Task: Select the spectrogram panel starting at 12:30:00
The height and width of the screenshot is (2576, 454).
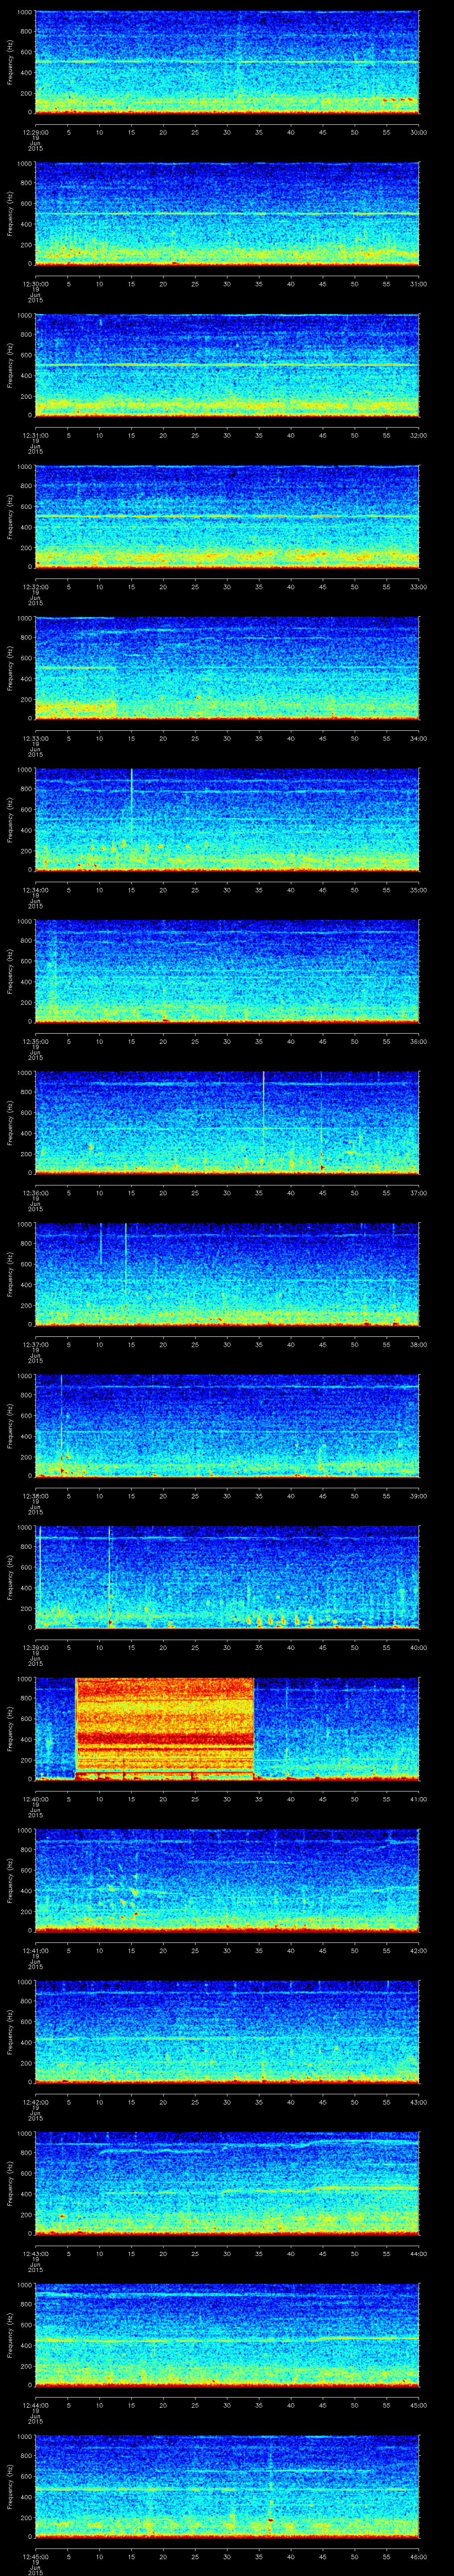Action: [x=227, y=213]
